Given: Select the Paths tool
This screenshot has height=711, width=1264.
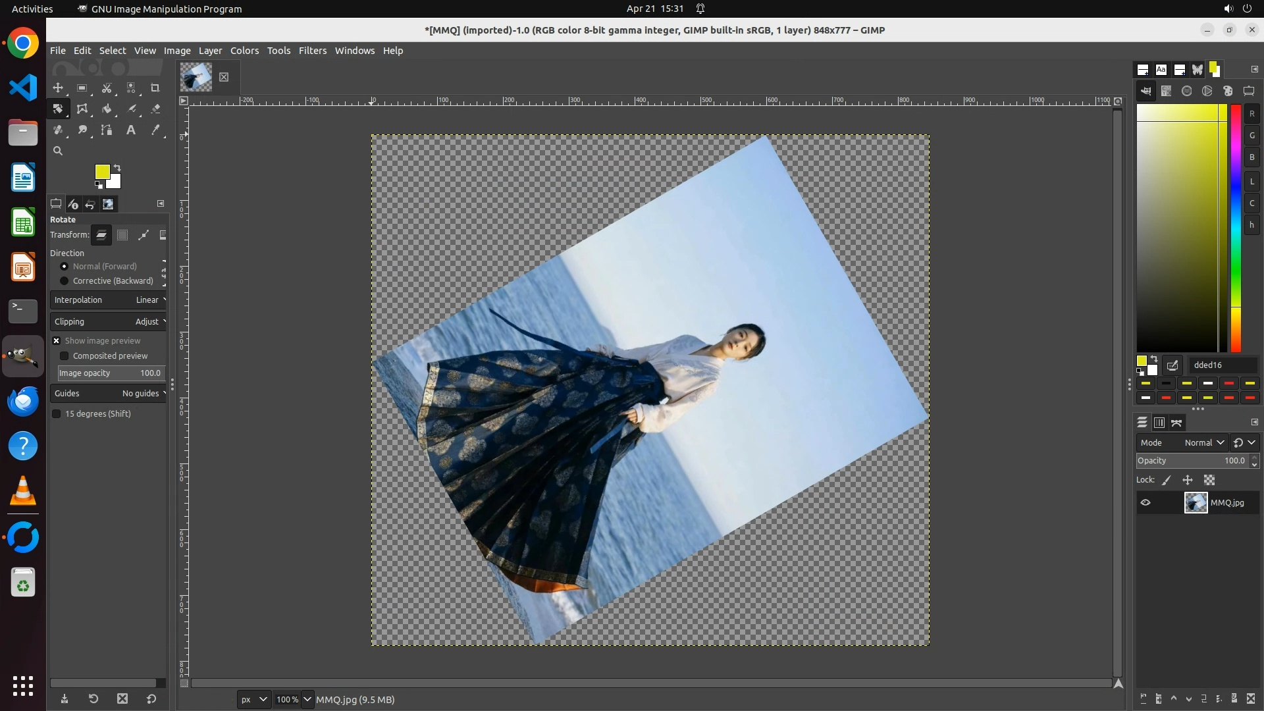Looking at the screenshot, I should pyautogui.click(x=107, y=130).
